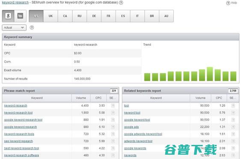Switch to the UK database tab
This screenshot has height=159, width=241.
tap(51, 16)
